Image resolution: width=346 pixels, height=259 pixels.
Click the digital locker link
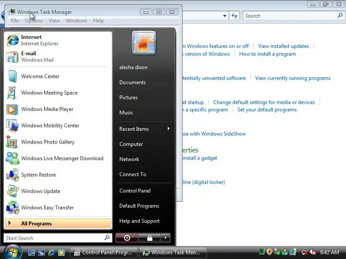(x=204, y=182)
